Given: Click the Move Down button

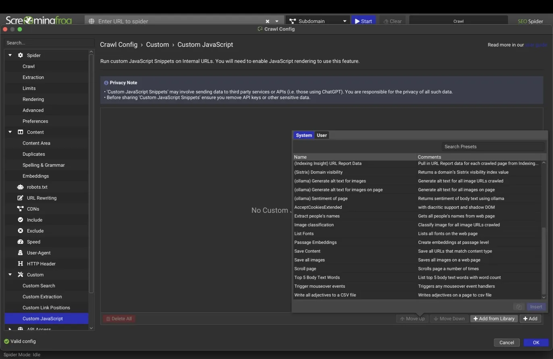Looking at the screenshot, I should [x=449, y=319].
